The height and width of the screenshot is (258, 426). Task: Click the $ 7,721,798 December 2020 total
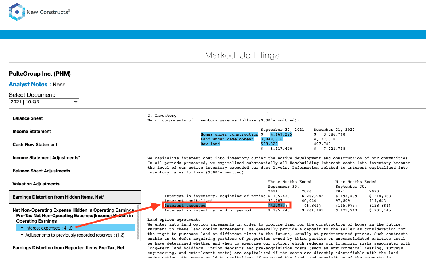(x=330, y=149)
